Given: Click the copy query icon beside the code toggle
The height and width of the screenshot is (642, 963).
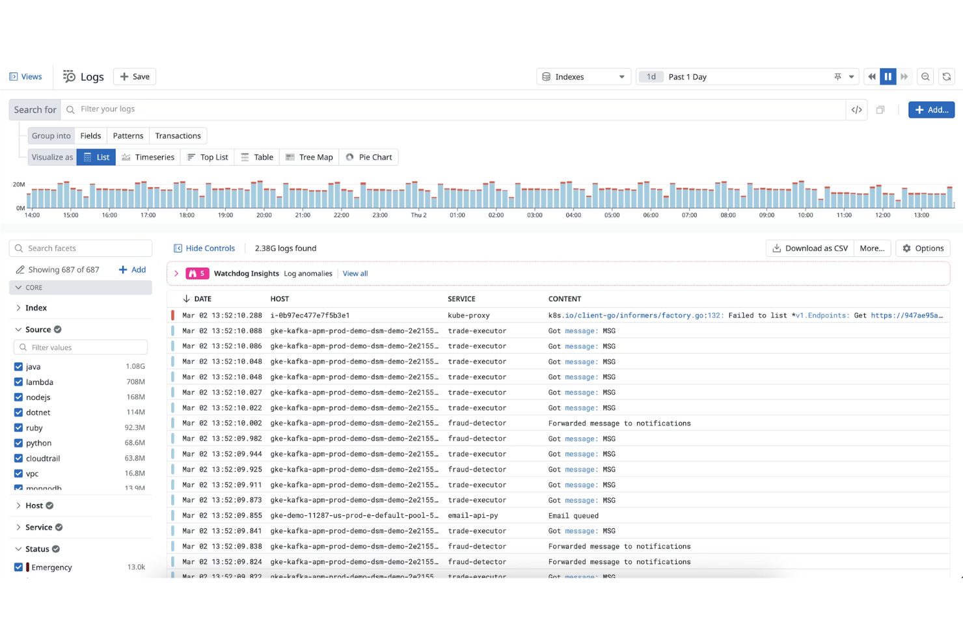Looking at the screenshot, I should [880, 109].
